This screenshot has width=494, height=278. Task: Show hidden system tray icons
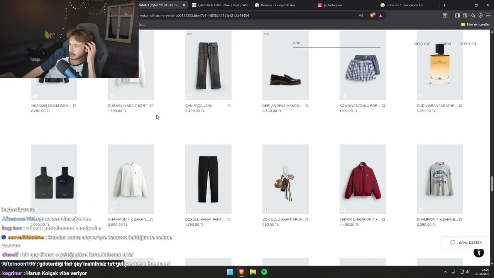(x=445, y=272)
